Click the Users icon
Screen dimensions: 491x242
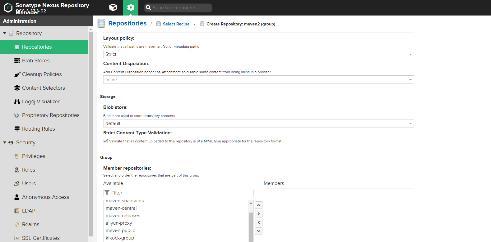pos(17,183)
